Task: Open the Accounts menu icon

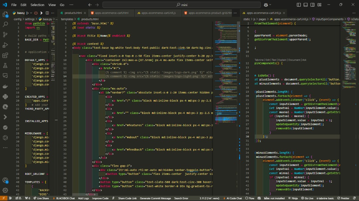Action: pyautogui.click(x=5, y=180)
